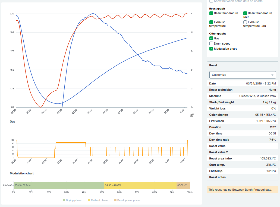Image resolution: width=280 pixels, height=207 pixels.
Task: Open the Customize dropdown in Roast panel
Action: tap(243, 75)
